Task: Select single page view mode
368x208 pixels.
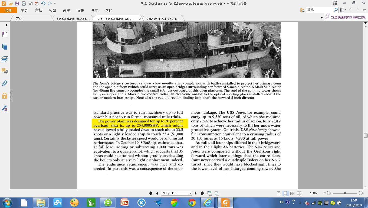Action: point(278,193)
